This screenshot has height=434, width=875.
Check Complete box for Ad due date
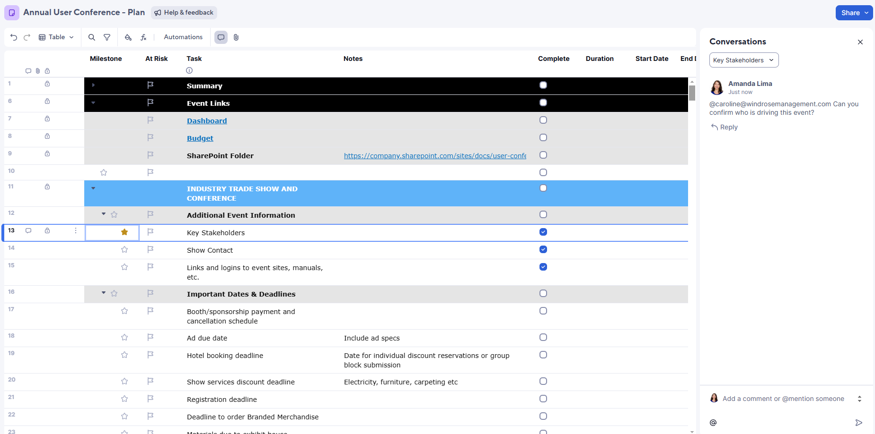click(x=543, y=337)
